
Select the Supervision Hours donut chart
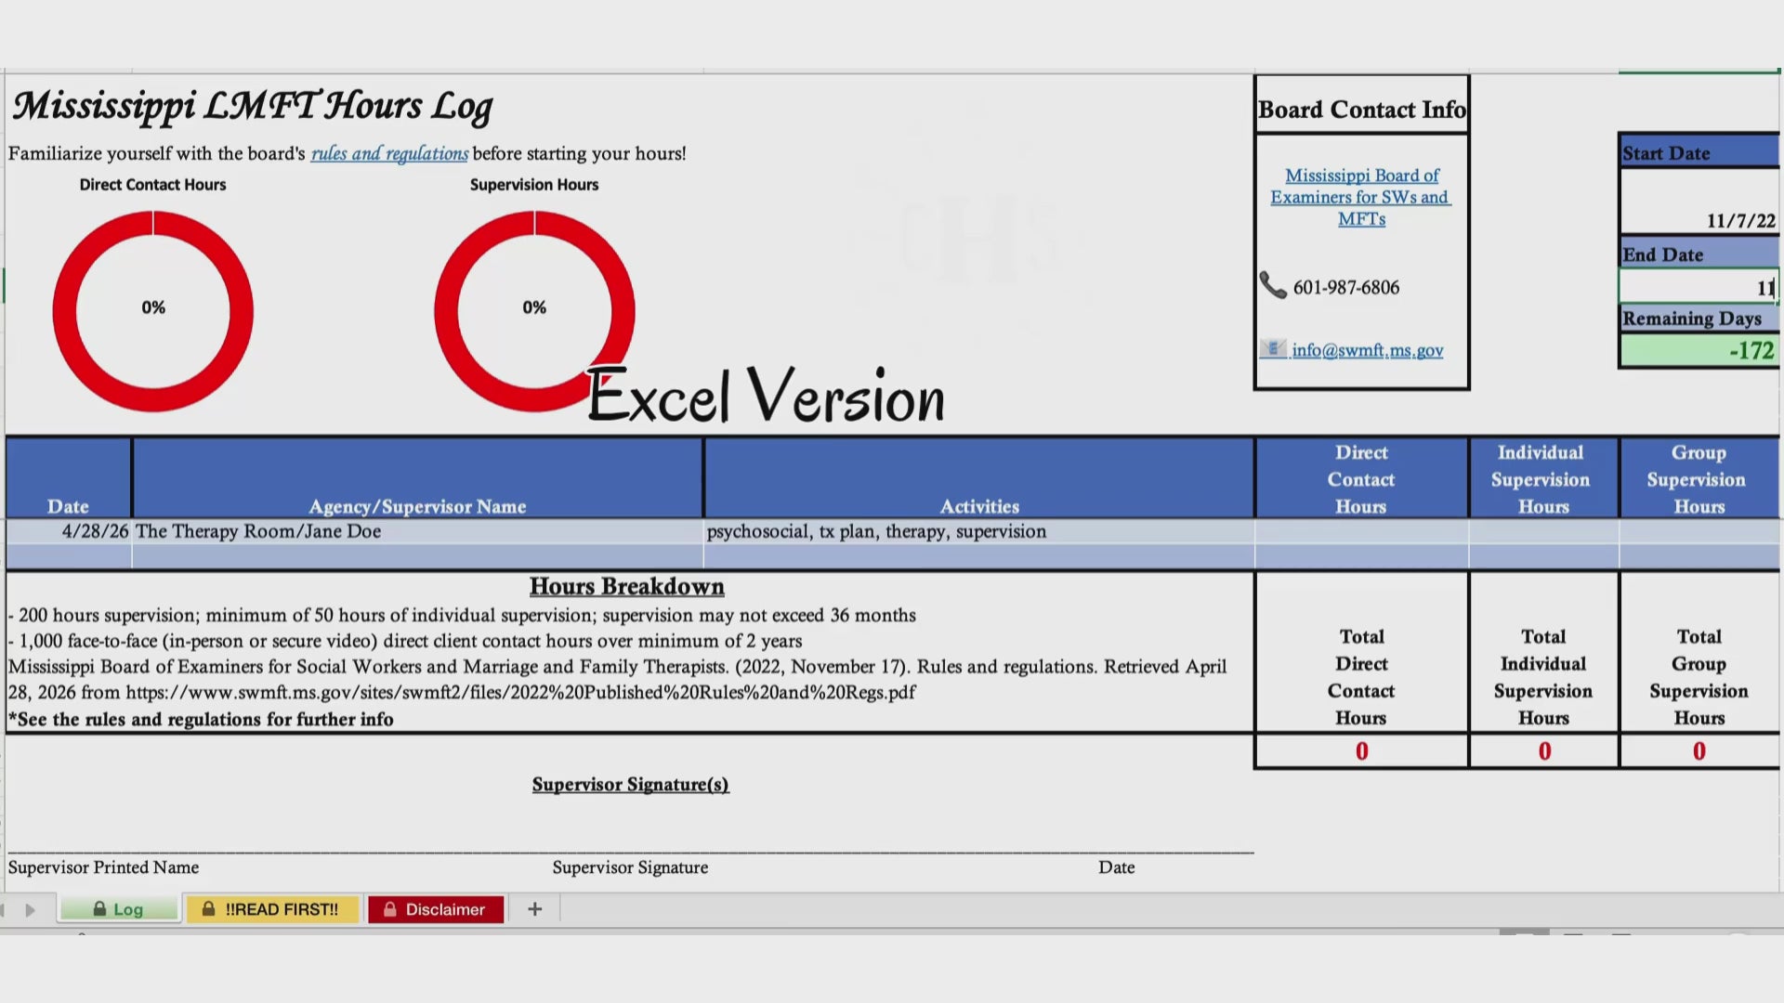[534, 310]
